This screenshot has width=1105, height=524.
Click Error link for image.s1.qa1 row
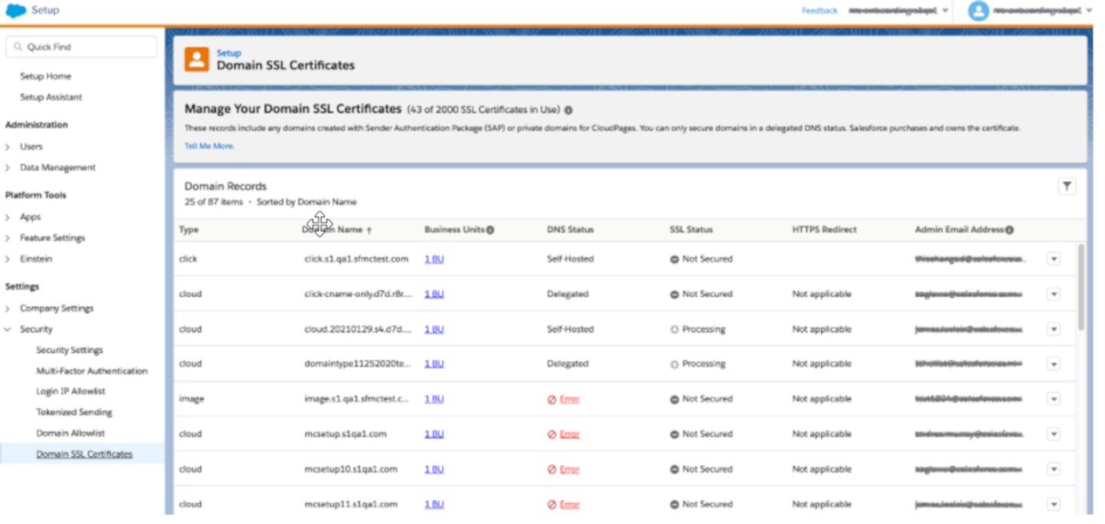(569, 400)
